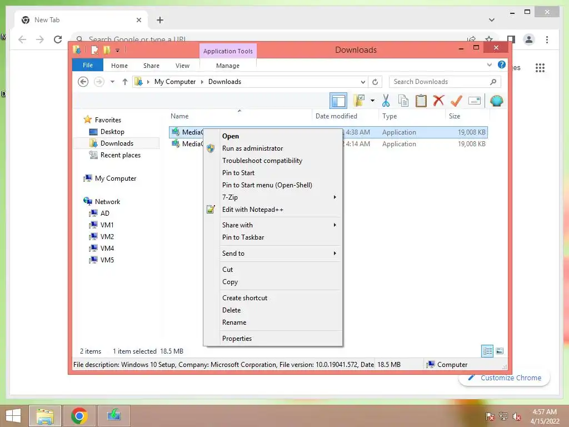Open the File ribbon tab
Viewport: 569px width, 427px height.
tap(88, 65)
